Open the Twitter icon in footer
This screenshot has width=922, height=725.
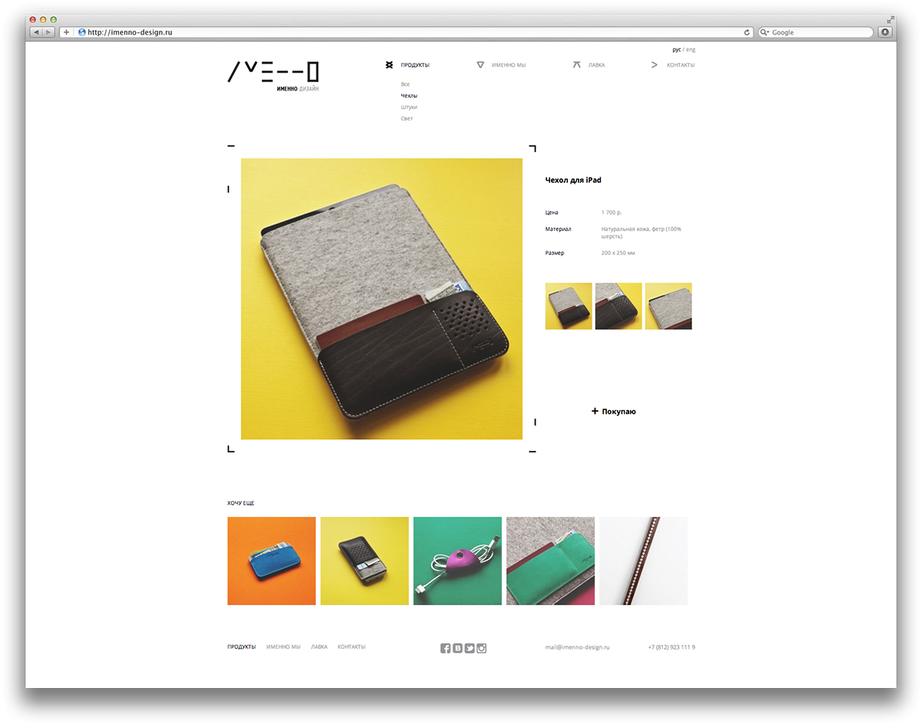pos(469,648)
